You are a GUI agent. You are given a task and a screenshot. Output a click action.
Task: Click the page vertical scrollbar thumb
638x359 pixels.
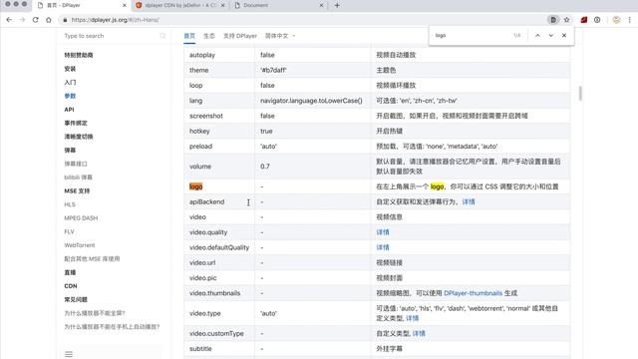tap(580, 93)
